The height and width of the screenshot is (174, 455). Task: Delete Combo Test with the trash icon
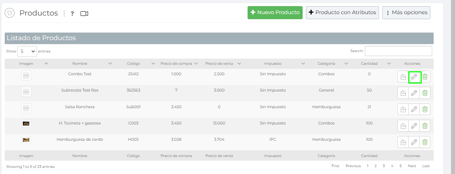click(425, 77)
